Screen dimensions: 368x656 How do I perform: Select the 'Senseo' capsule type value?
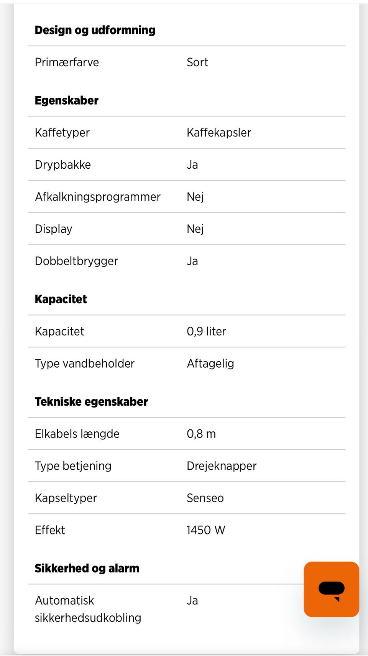[205, 498]
